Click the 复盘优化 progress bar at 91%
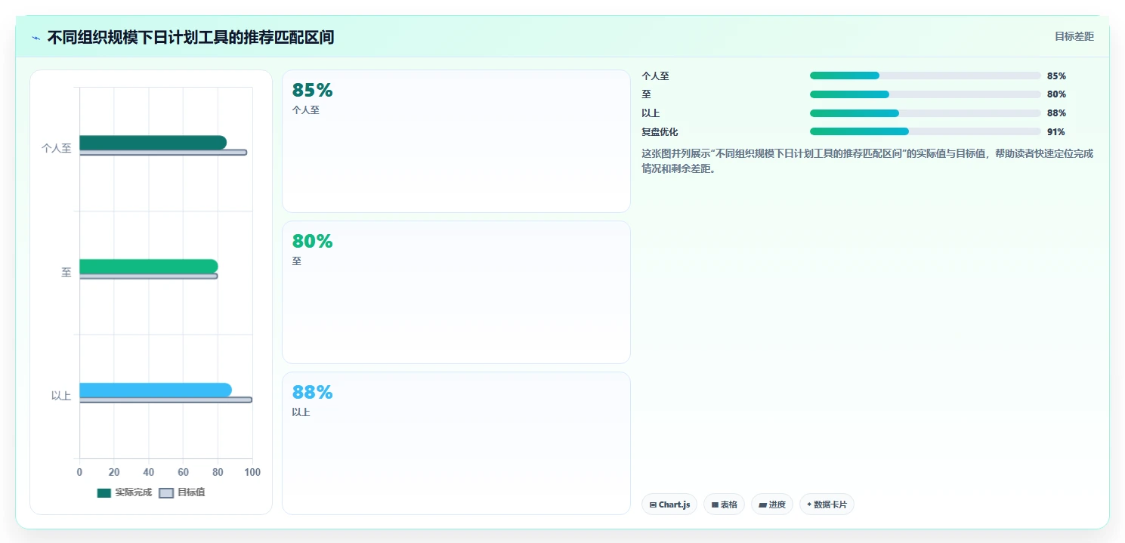1125x543 pixels. (x=926, y=131)
